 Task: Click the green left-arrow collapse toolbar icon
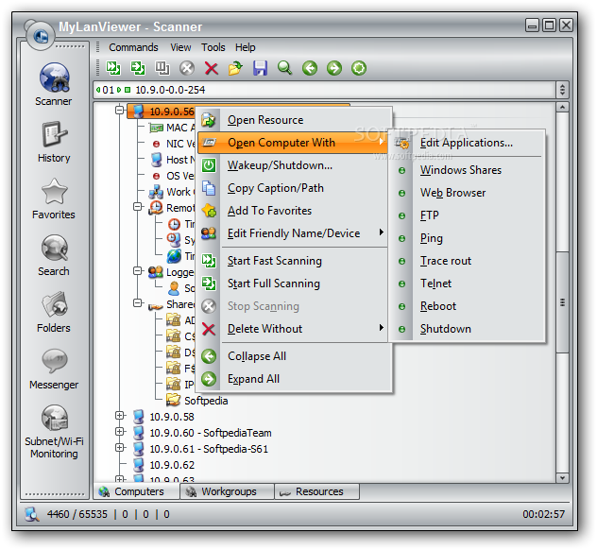point(310,69)
